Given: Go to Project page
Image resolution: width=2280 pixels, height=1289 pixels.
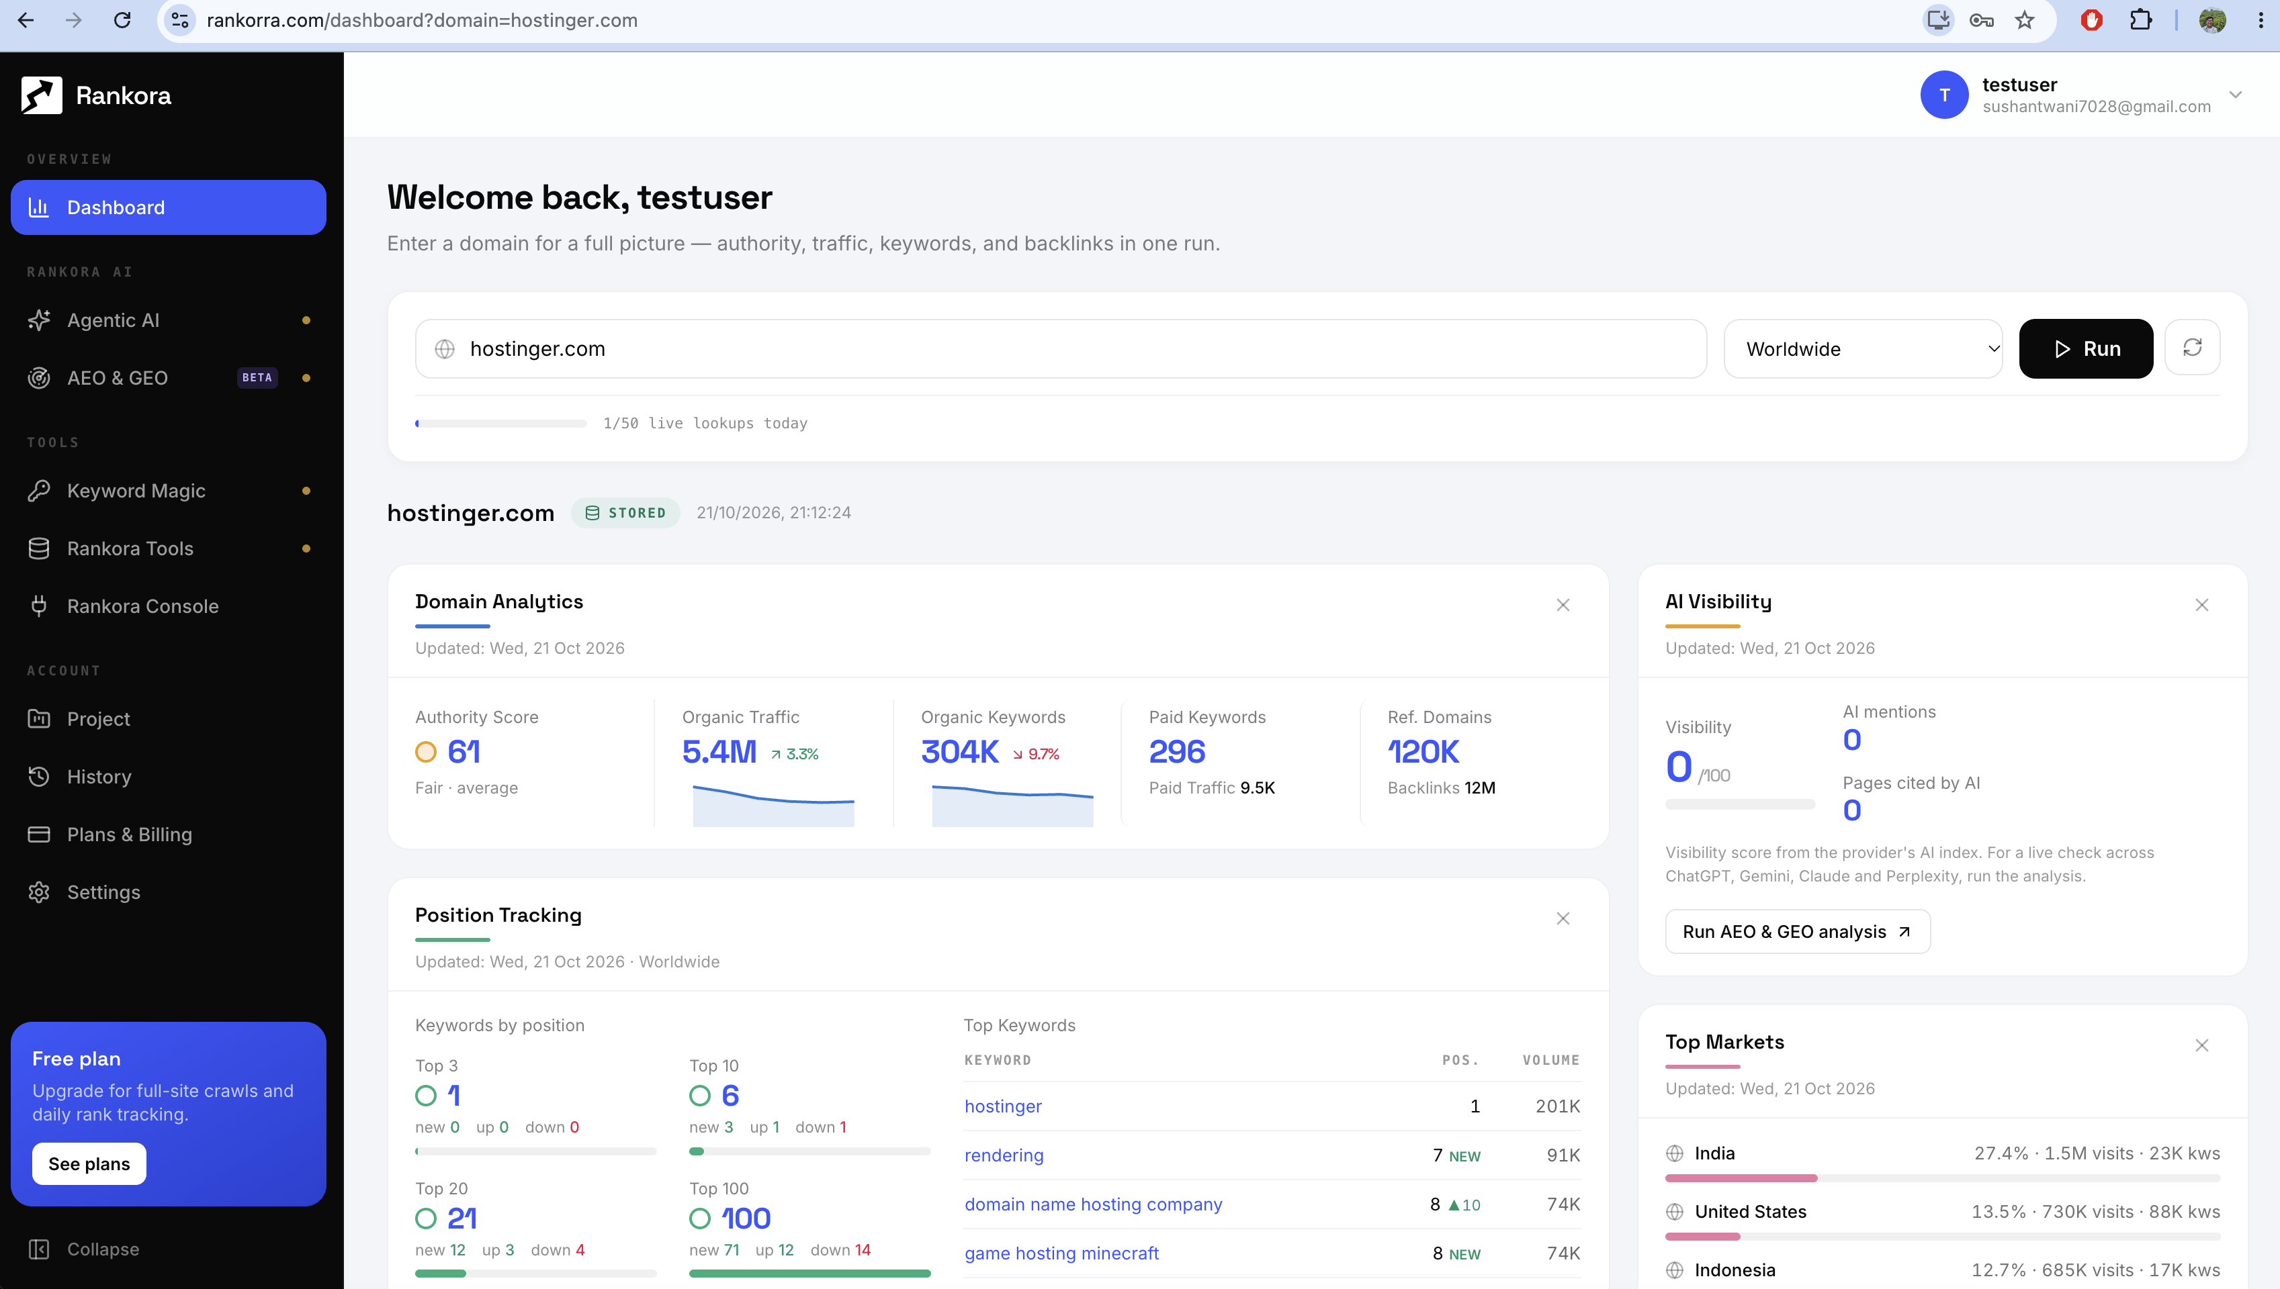Looking at the screenshot, I should (x=169, y=719).
